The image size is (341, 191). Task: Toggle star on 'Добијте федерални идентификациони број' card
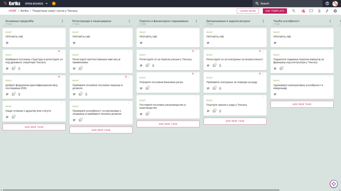(59, 77)
